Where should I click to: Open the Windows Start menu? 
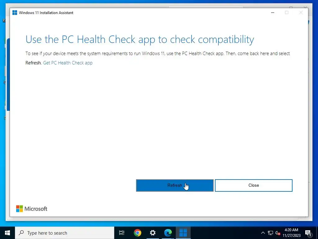click(7, 233)
